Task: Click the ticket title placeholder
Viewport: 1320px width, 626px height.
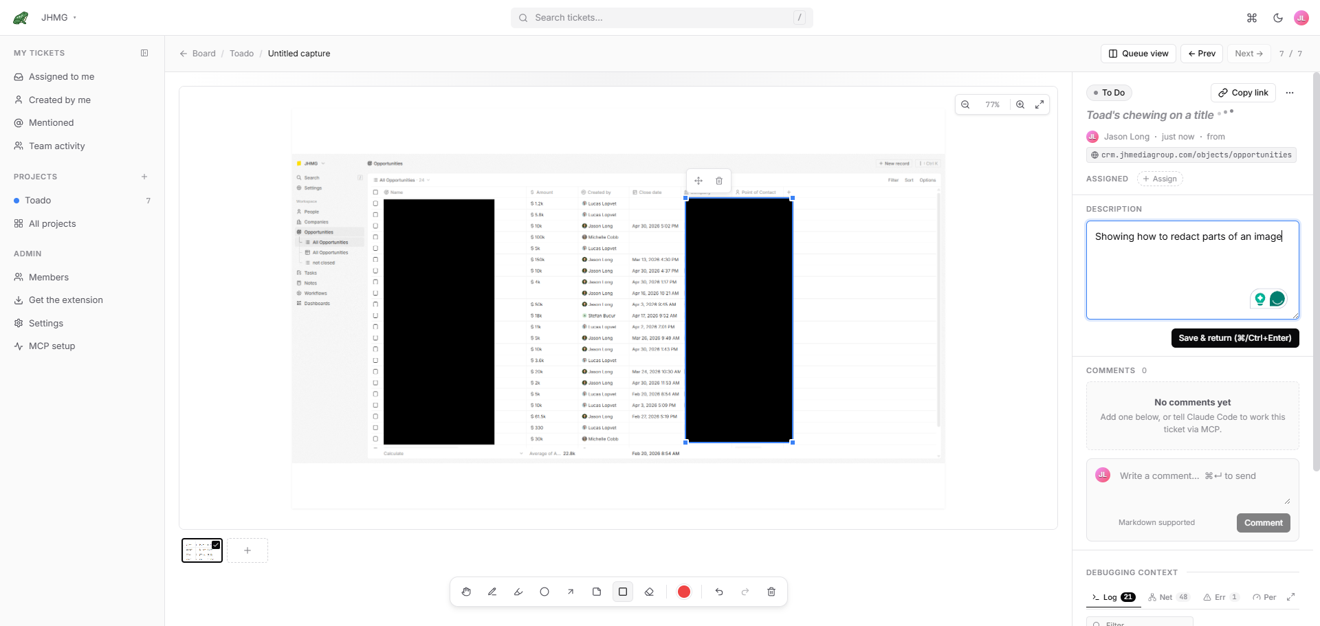Action: (1149, 115)
